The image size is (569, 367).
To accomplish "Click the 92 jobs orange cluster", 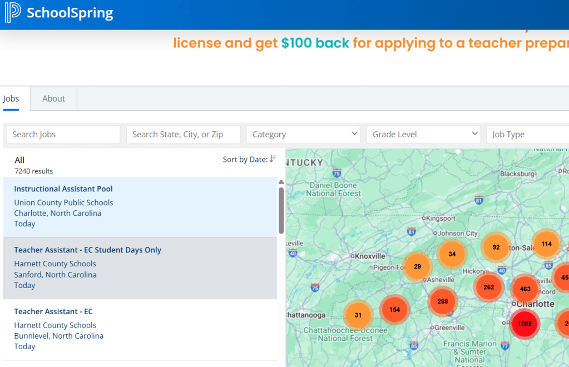I will point(496,247).
